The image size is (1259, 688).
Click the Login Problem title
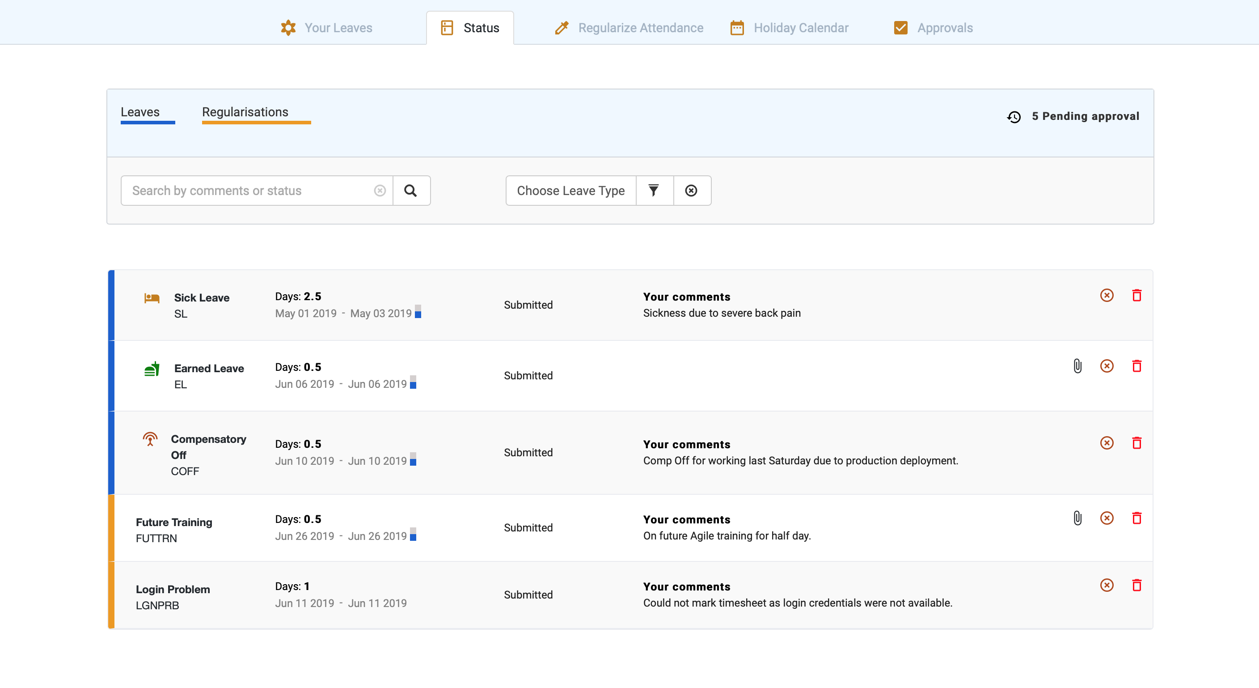[173, 589]
